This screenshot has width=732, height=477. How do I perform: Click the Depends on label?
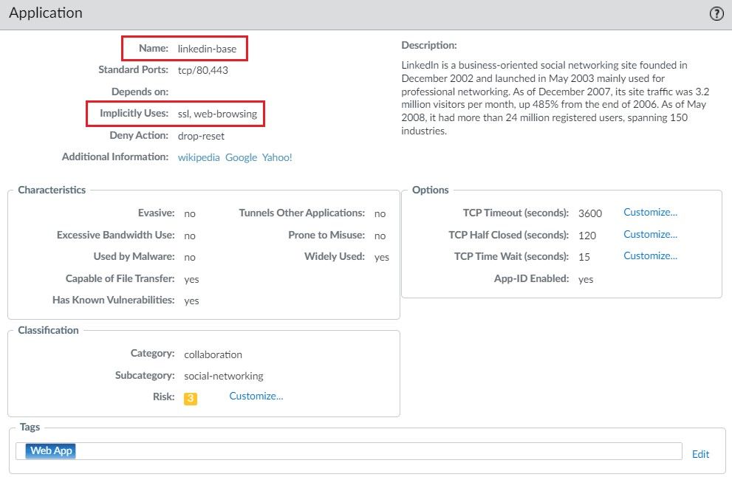coord(140,92)
